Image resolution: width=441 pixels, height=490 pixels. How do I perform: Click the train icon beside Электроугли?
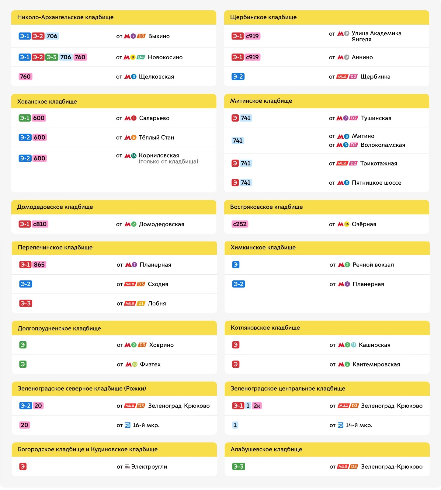(x=127, y=467)
